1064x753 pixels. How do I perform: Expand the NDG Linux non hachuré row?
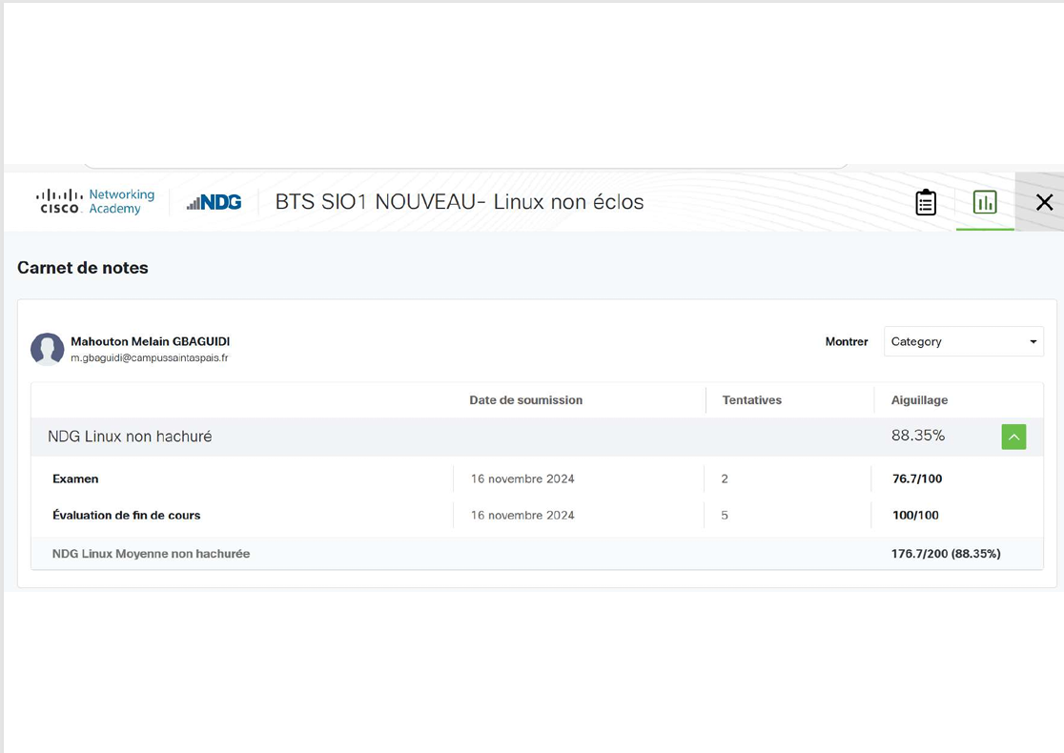pos(130,437)
